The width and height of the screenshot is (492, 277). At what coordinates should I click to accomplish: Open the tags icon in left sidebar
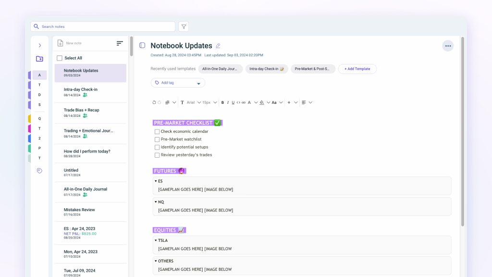point(39,171)
